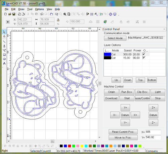The image size is (168, 154).
Task: Select the Pen curve tool
Action: pos(4,46)
